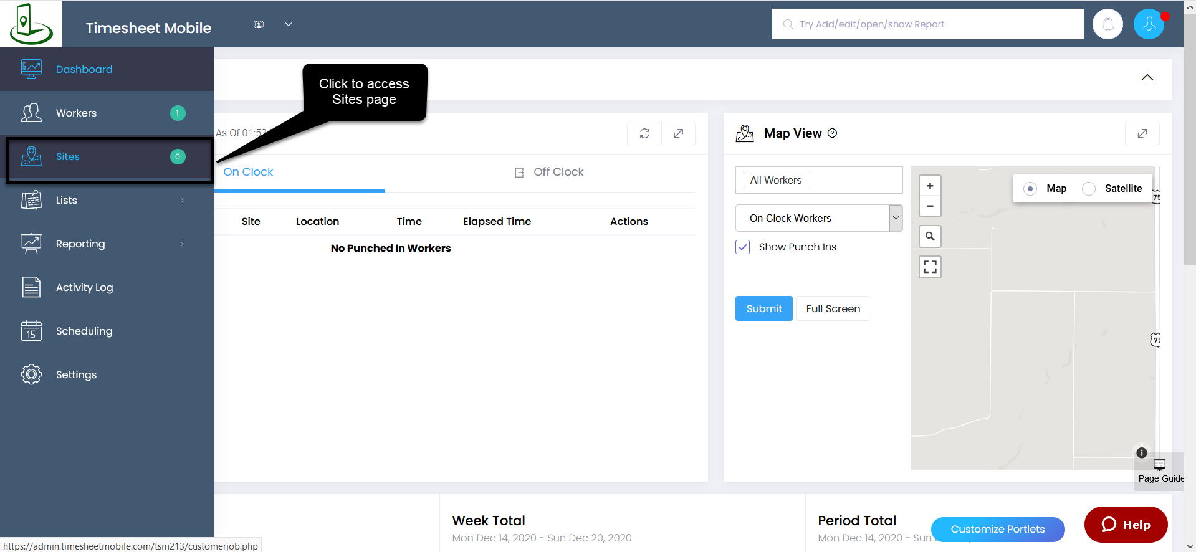Click the Submit button

764,308
